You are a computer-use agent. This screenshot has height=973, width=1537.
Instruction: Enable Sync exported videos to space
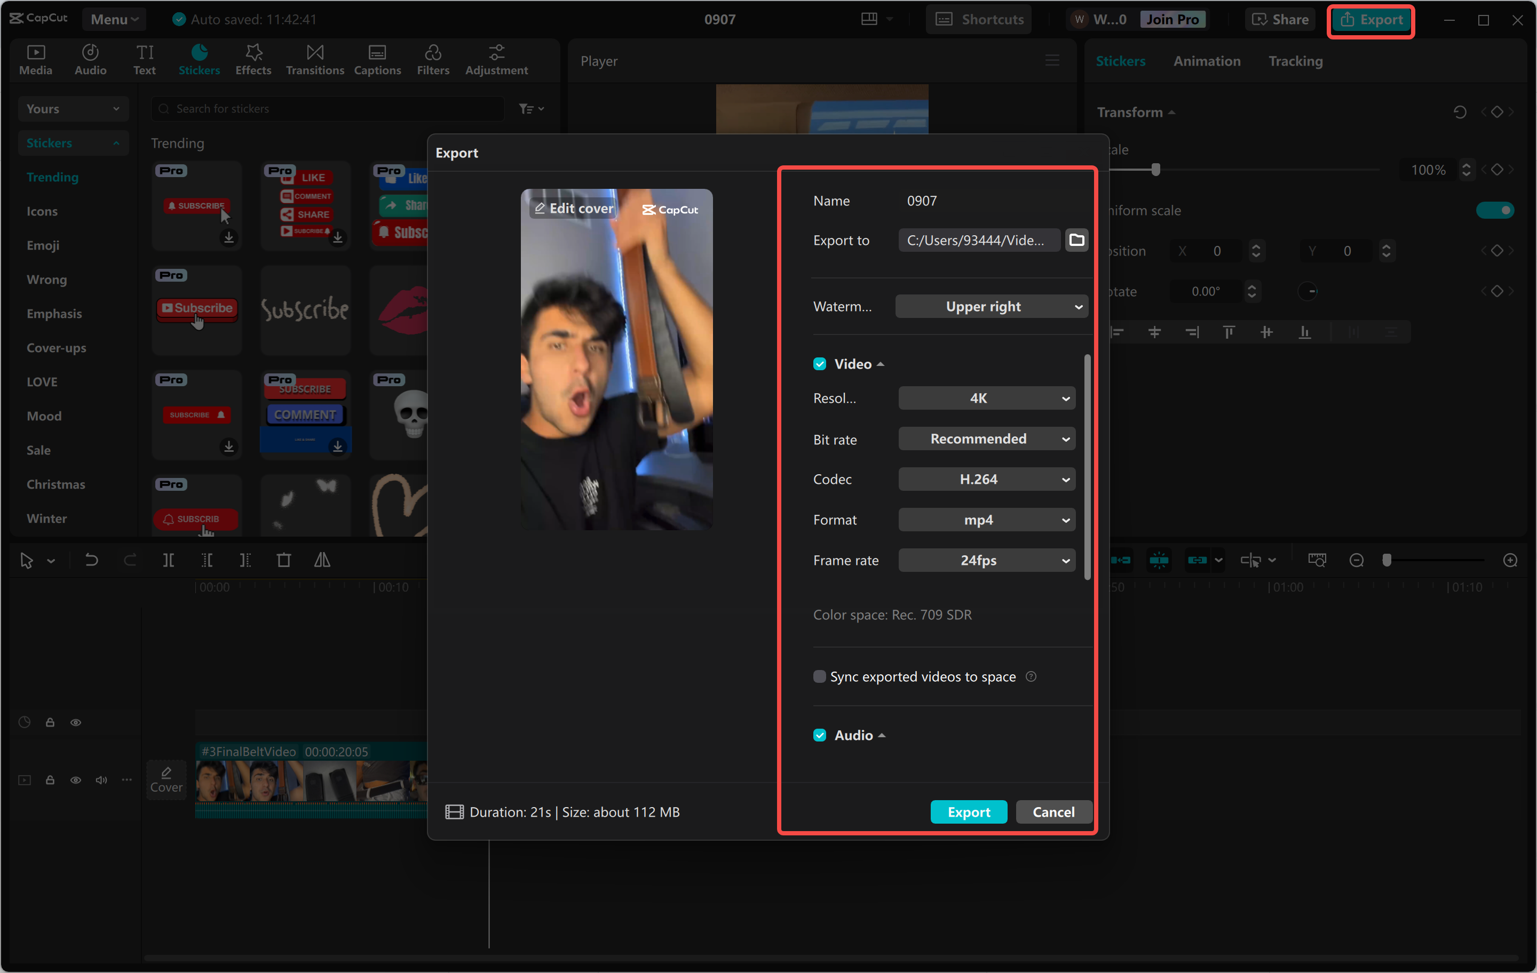[x=820, y=676]
